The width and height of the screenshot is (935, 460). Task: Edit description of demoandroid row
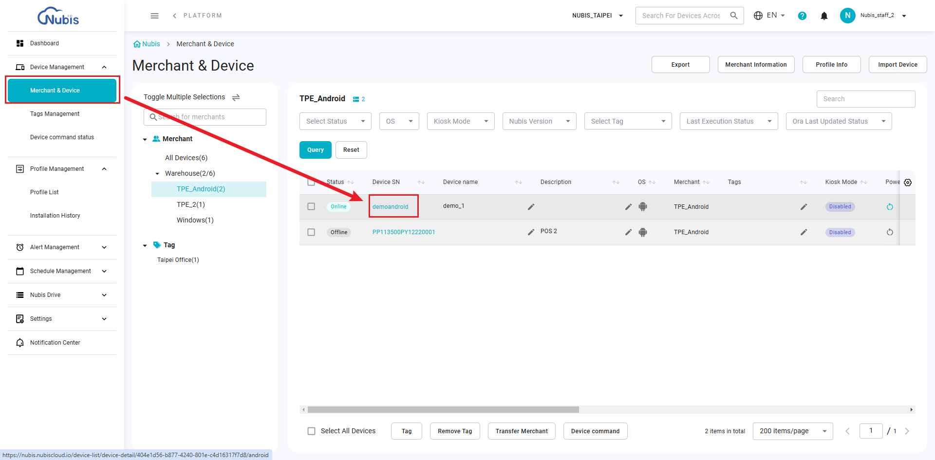[x=628, y=207]
